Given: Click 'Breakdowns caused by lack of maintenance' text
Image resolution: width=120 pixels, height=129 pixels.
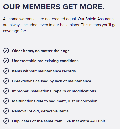Looking at the screenshot, I should click(x=52, y=81).
